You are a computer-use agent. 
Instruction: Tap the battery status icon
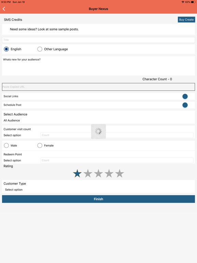(x=193, y=2)
